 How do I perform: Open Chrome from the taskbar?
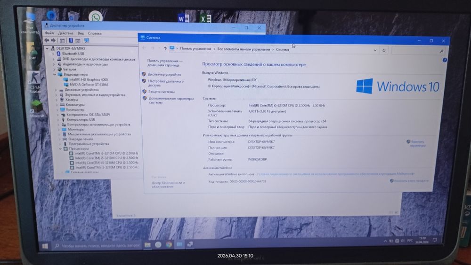(x=169, y=245)
